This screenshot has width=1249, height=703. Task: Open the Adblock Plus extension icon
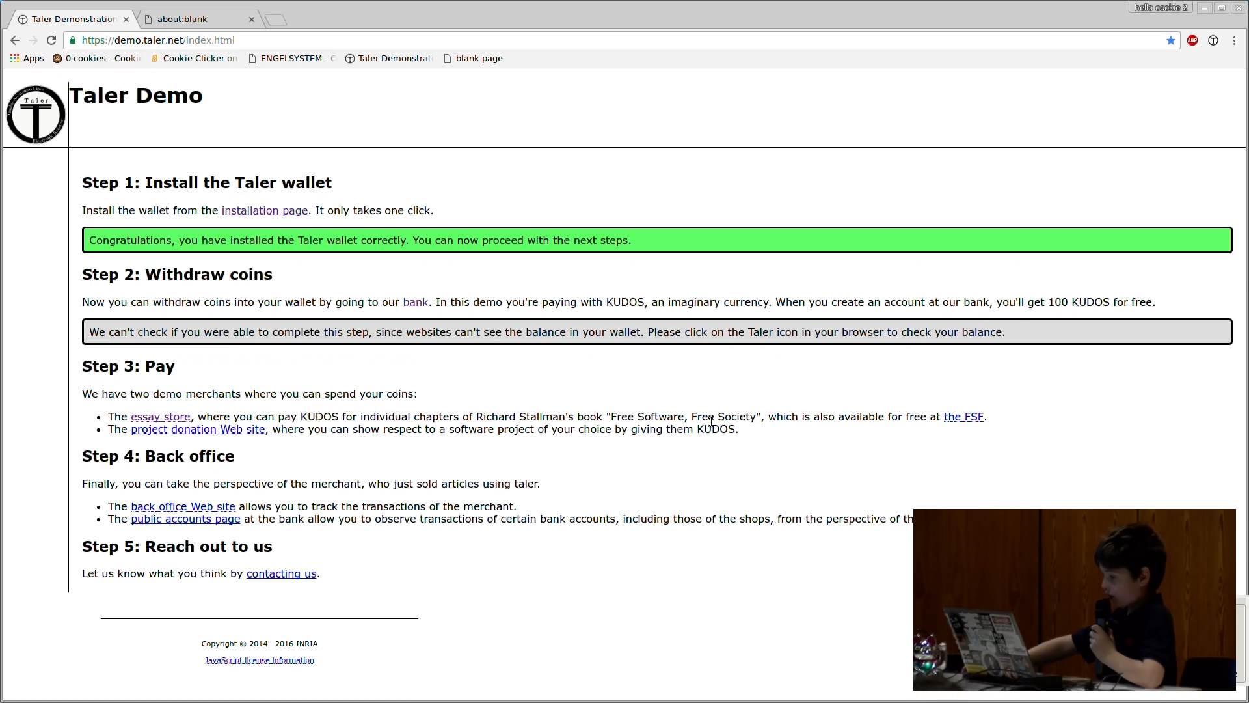(x=1192, y=40)
